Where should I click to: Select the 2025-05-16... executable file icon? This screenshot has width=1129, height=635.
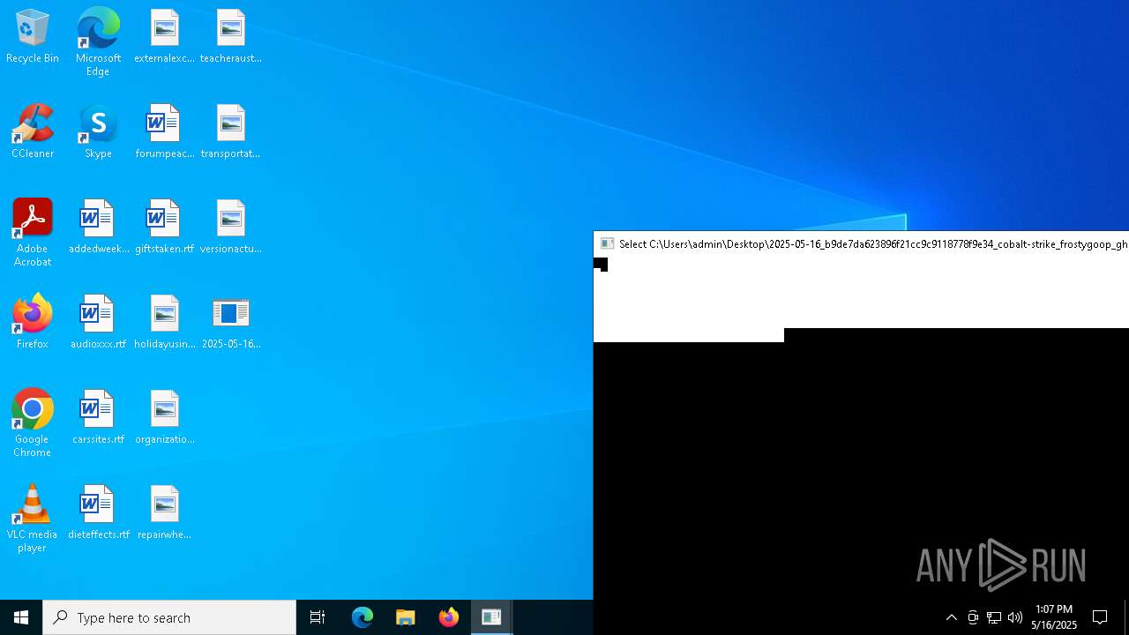tap(230, 323)
